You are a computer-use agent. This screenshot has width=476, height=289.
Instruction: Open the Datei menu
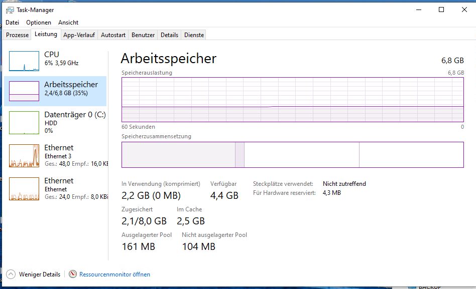12,23
